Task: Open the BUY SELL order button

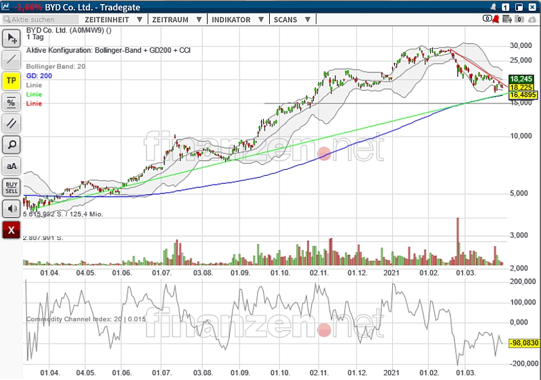Action: pos(11,187)
